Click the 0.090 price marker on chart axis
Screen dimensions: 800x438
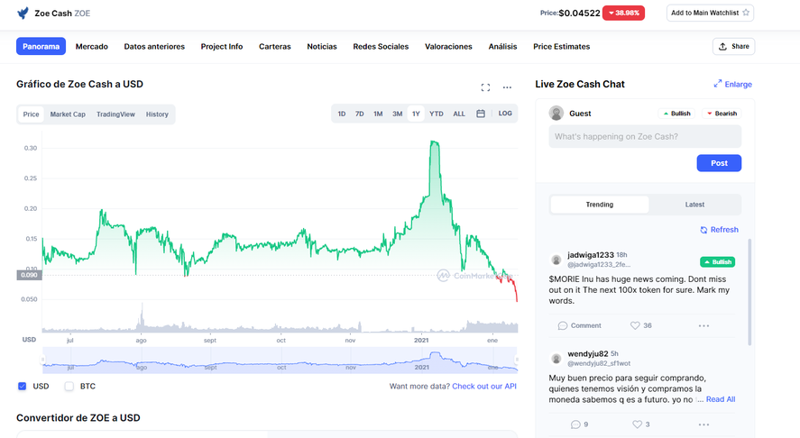[x=29, y=275]
